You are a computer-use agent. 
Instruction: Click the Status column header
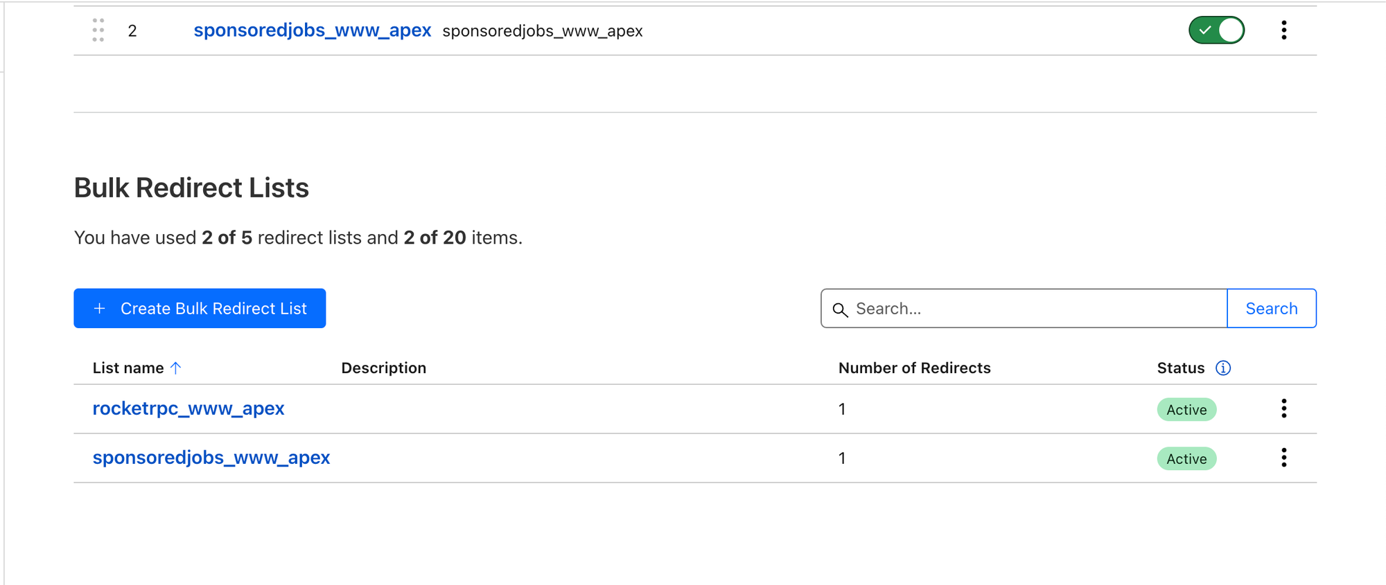[x=1181, y=368]
